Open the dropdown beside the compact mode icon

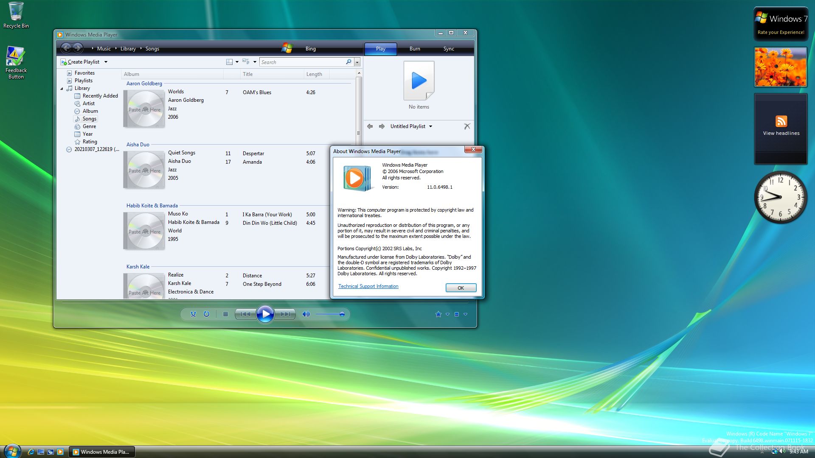(465, 314)
